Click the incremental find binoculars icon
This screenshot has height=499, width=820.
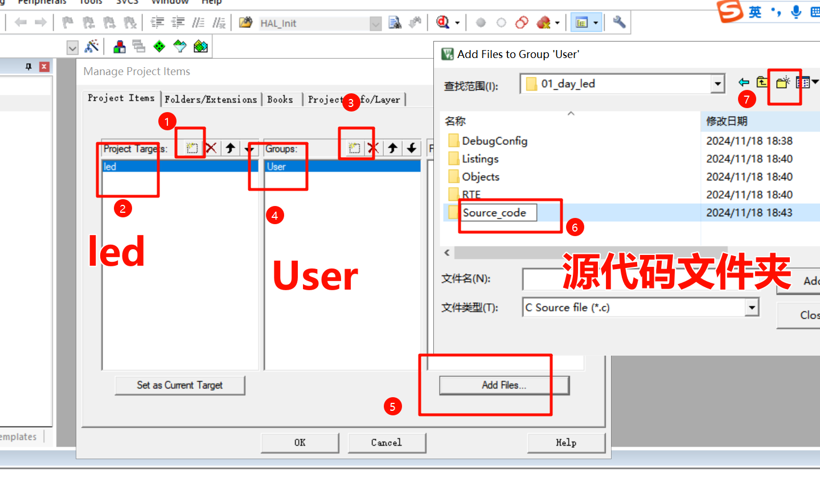(x=416, y=22)
